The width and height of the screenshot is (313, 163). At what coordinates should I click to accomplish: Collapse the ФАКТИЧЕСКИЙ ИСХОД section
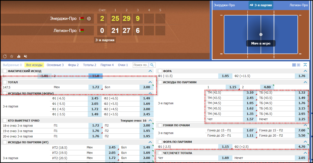click(x=150, y=71)
